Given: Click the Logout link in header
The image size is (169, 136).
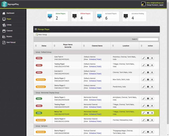Looking at the screenshot, I should pos(161,5).
